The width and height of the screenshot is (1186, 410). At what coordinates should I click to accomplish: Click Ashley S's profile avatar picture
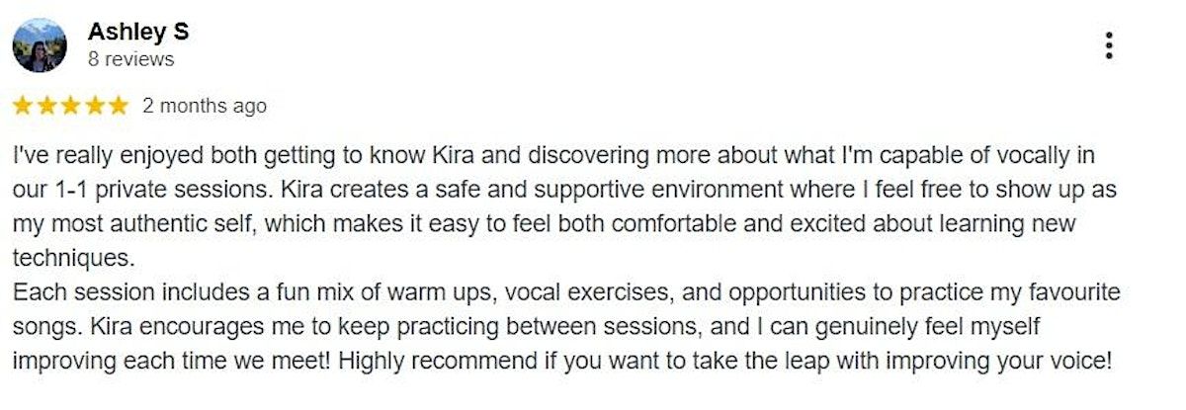40,45
